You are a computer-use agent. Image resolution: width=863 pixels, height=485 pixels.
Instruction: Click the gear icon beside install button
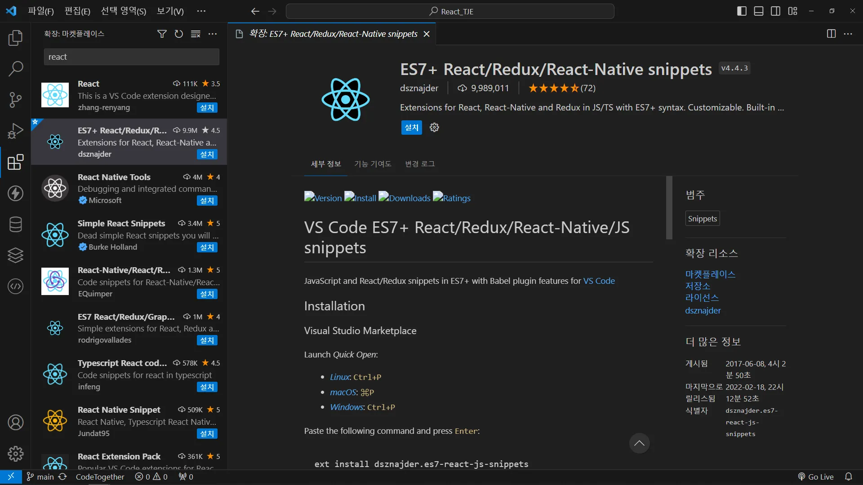pos(434,128)
